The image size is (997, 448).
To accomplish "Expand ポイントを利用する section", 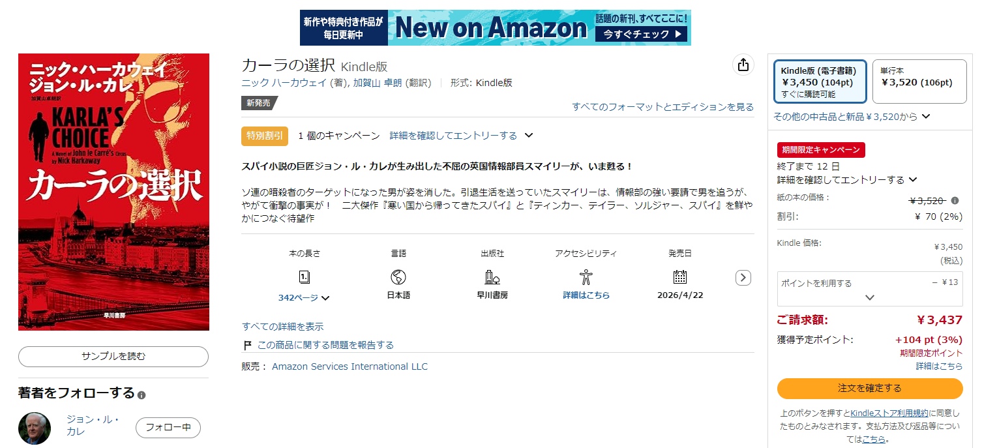I will click(870, 289).
